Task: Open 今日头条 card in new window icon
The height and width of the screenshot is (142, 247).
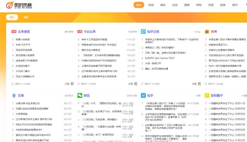Action: 135,84
